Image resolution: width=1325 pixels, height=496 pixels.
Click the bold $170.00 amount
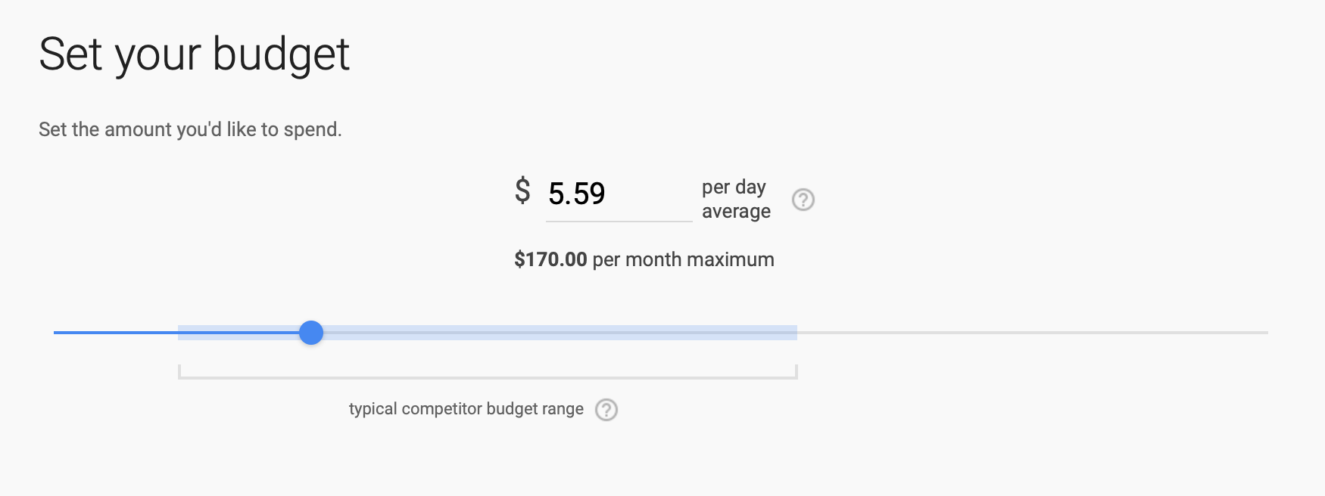point(550,260)
